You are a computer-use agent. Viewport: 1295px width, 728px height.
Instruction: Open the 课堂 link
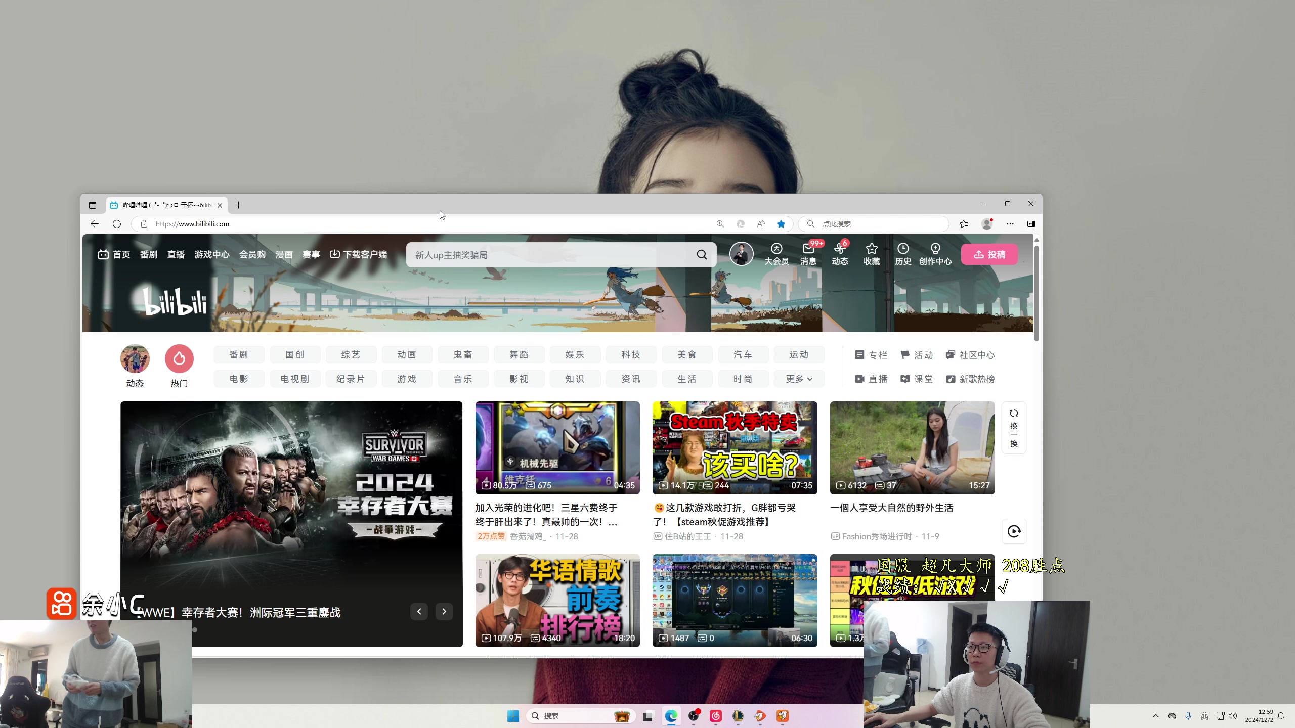[x=917, y=379]
